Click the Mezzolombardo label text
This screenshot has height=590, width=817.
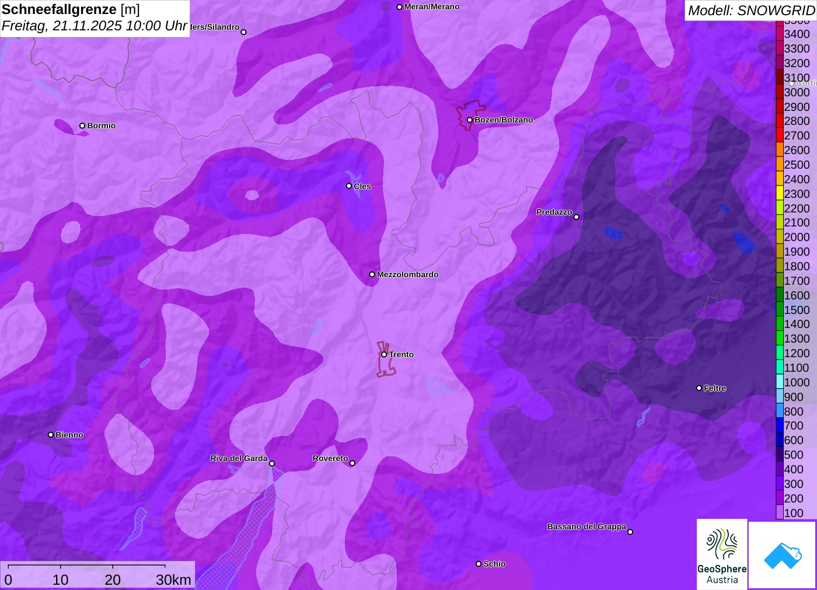(x=408, y=274)
